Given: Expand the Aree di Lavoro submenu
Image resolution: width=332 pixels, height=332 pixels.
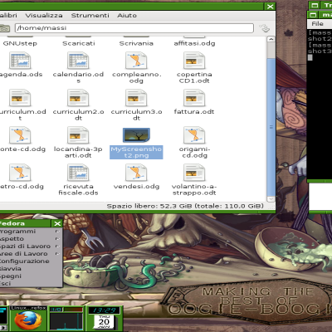Looking at the screenshot, I should click(31, 254).
